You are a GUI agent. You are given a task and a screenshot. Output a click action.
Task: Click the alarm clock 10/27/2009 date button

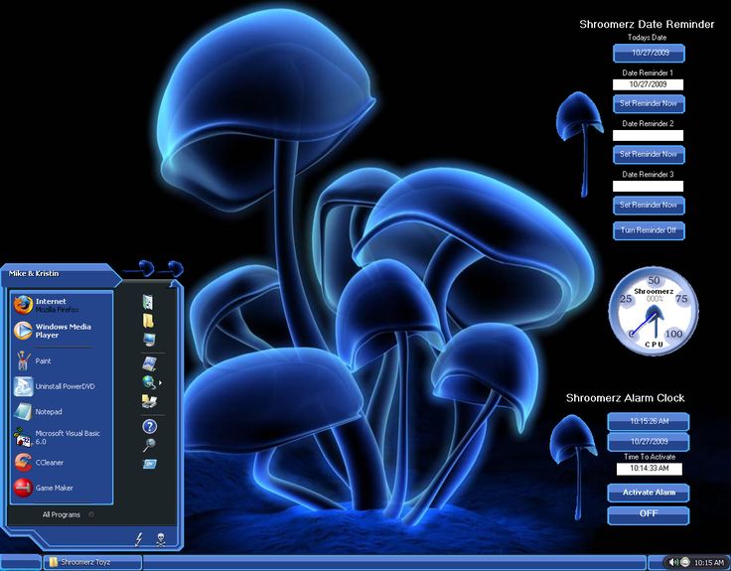pyautogui.click(x=648, y=442)
